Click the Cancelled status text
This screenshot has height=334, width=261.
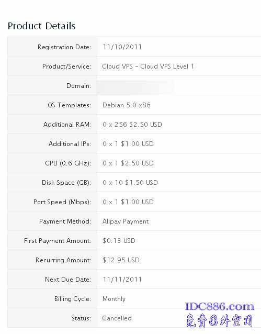point(117,318)
